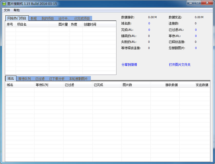Switch to the 等待队列 tab
The height and width of the screenshot is (164, 215).
(24, 79)
